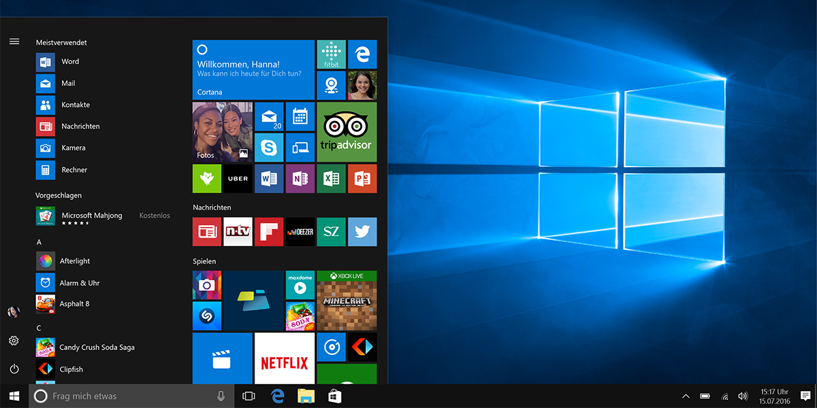Open the user account avatar in sidebar
This screenshot has width=817, height=408.
click(x=14, y=311)
